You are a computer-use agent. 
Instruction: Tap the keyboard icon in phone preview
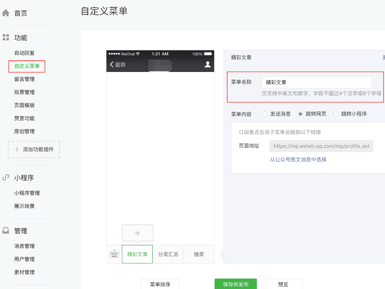114,254
